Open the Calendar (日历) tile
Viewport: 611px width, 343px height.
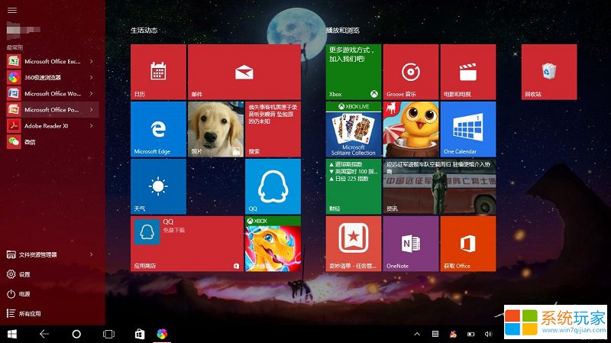pyautogui.click(x=158, y=72)
